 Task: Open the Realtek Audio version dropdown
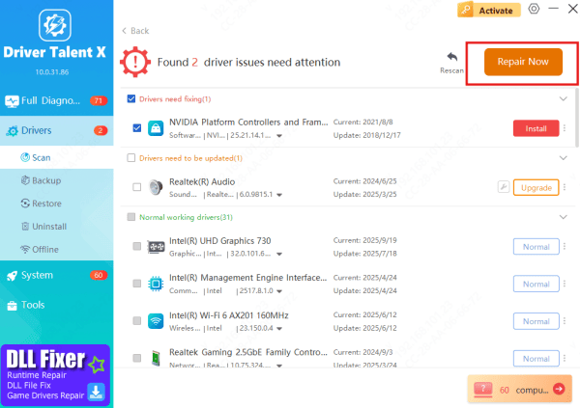(x=280, y=196)
